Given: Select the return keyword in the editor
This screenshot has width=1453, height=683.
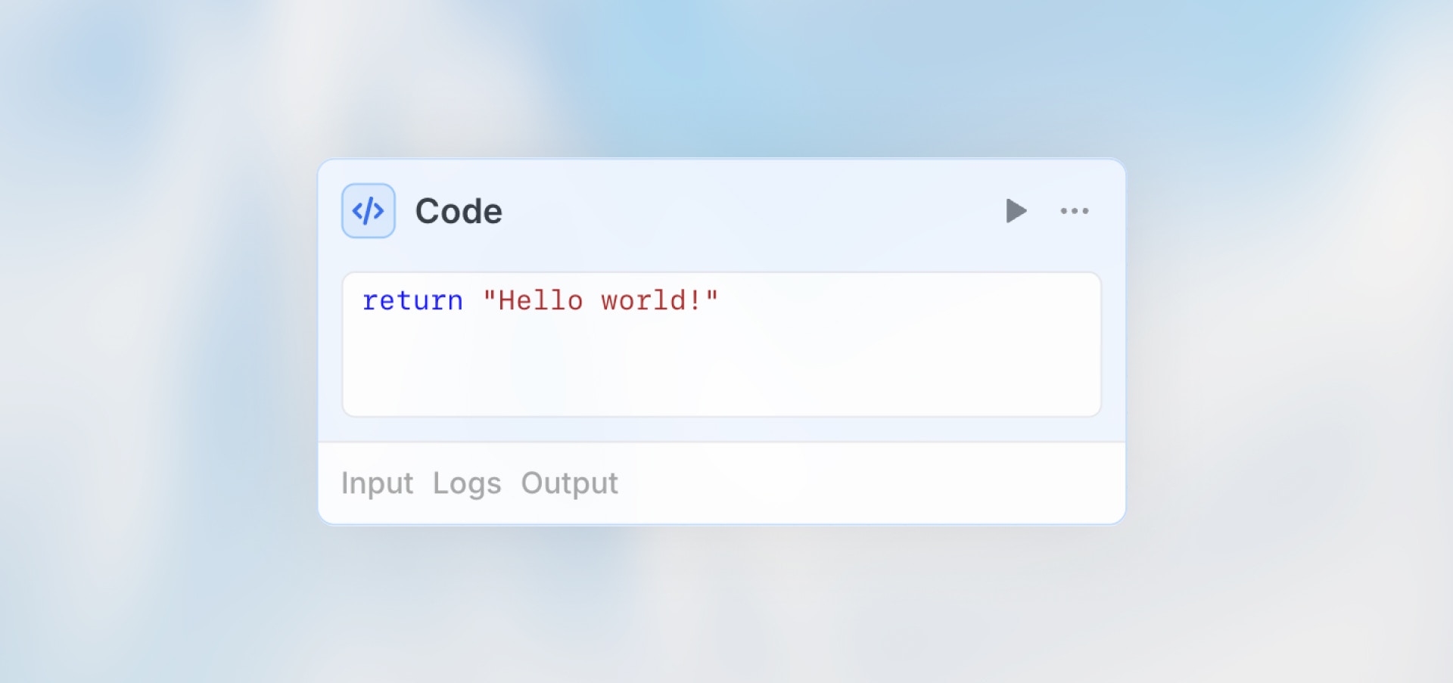Looking at the screenshot, I should [412, 300].
